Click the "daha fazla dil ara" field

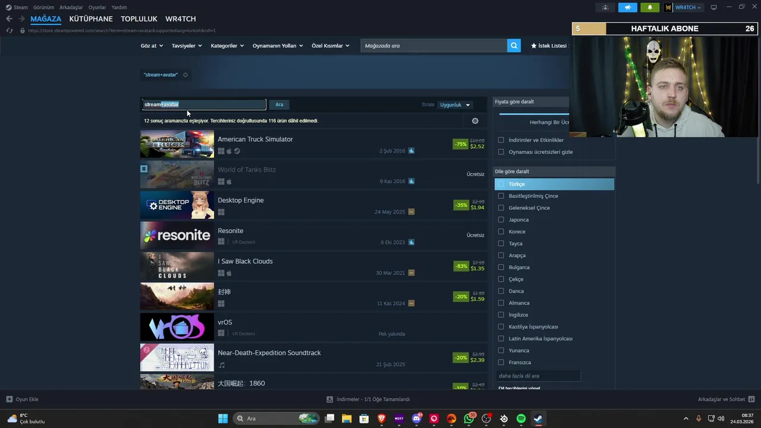[x=538, y=376]
